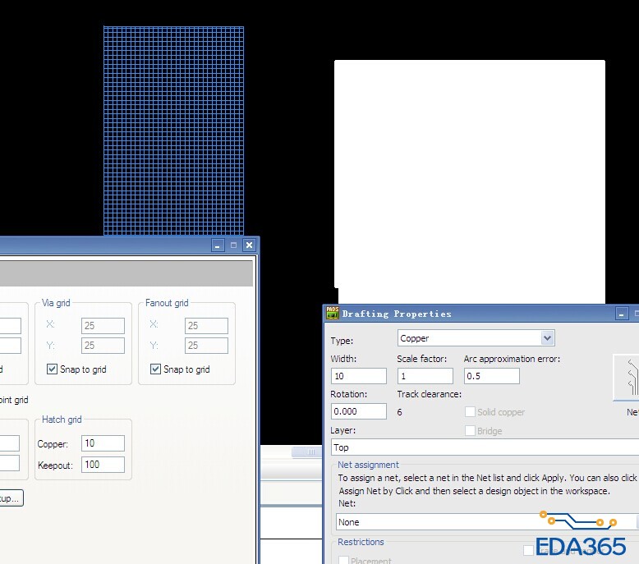Edit the Hatch grid Keepout field
The width and height of the screenshot is (639, 564).
(x=103, y=465)
